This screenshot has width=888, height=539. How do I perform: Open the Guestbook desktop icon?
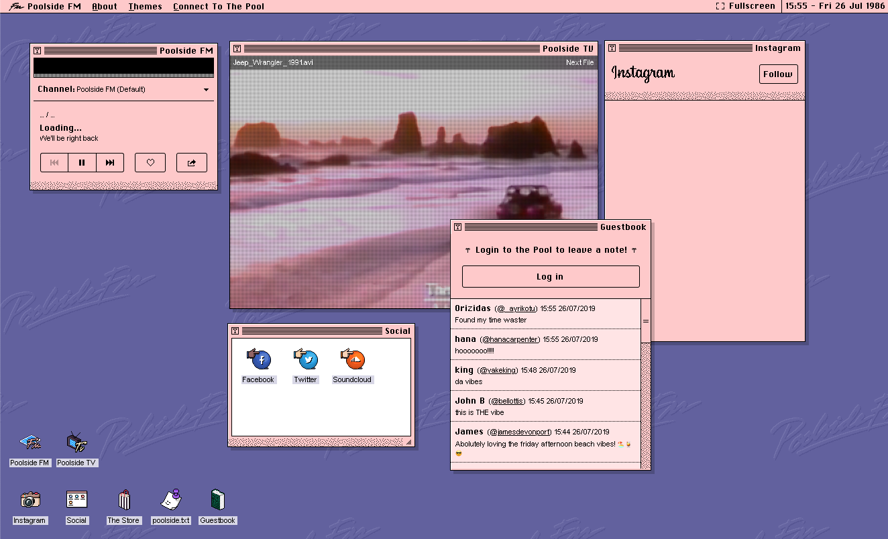(x=218, y=507)
